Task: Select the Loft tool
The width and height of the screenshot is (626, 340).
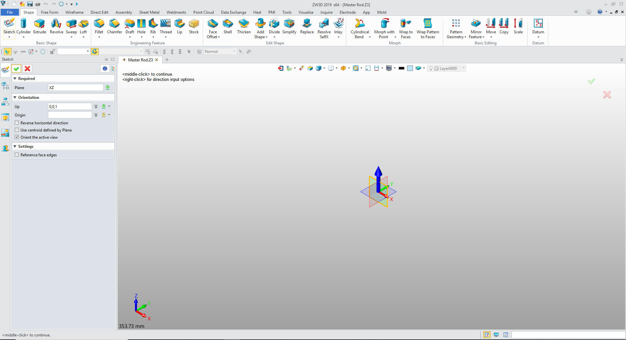Action: (x=83, y=26)
